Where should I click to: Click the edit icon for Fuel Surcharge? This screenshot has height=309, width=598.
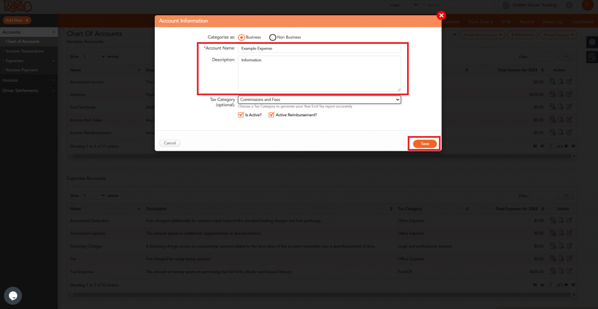[569, 107]
